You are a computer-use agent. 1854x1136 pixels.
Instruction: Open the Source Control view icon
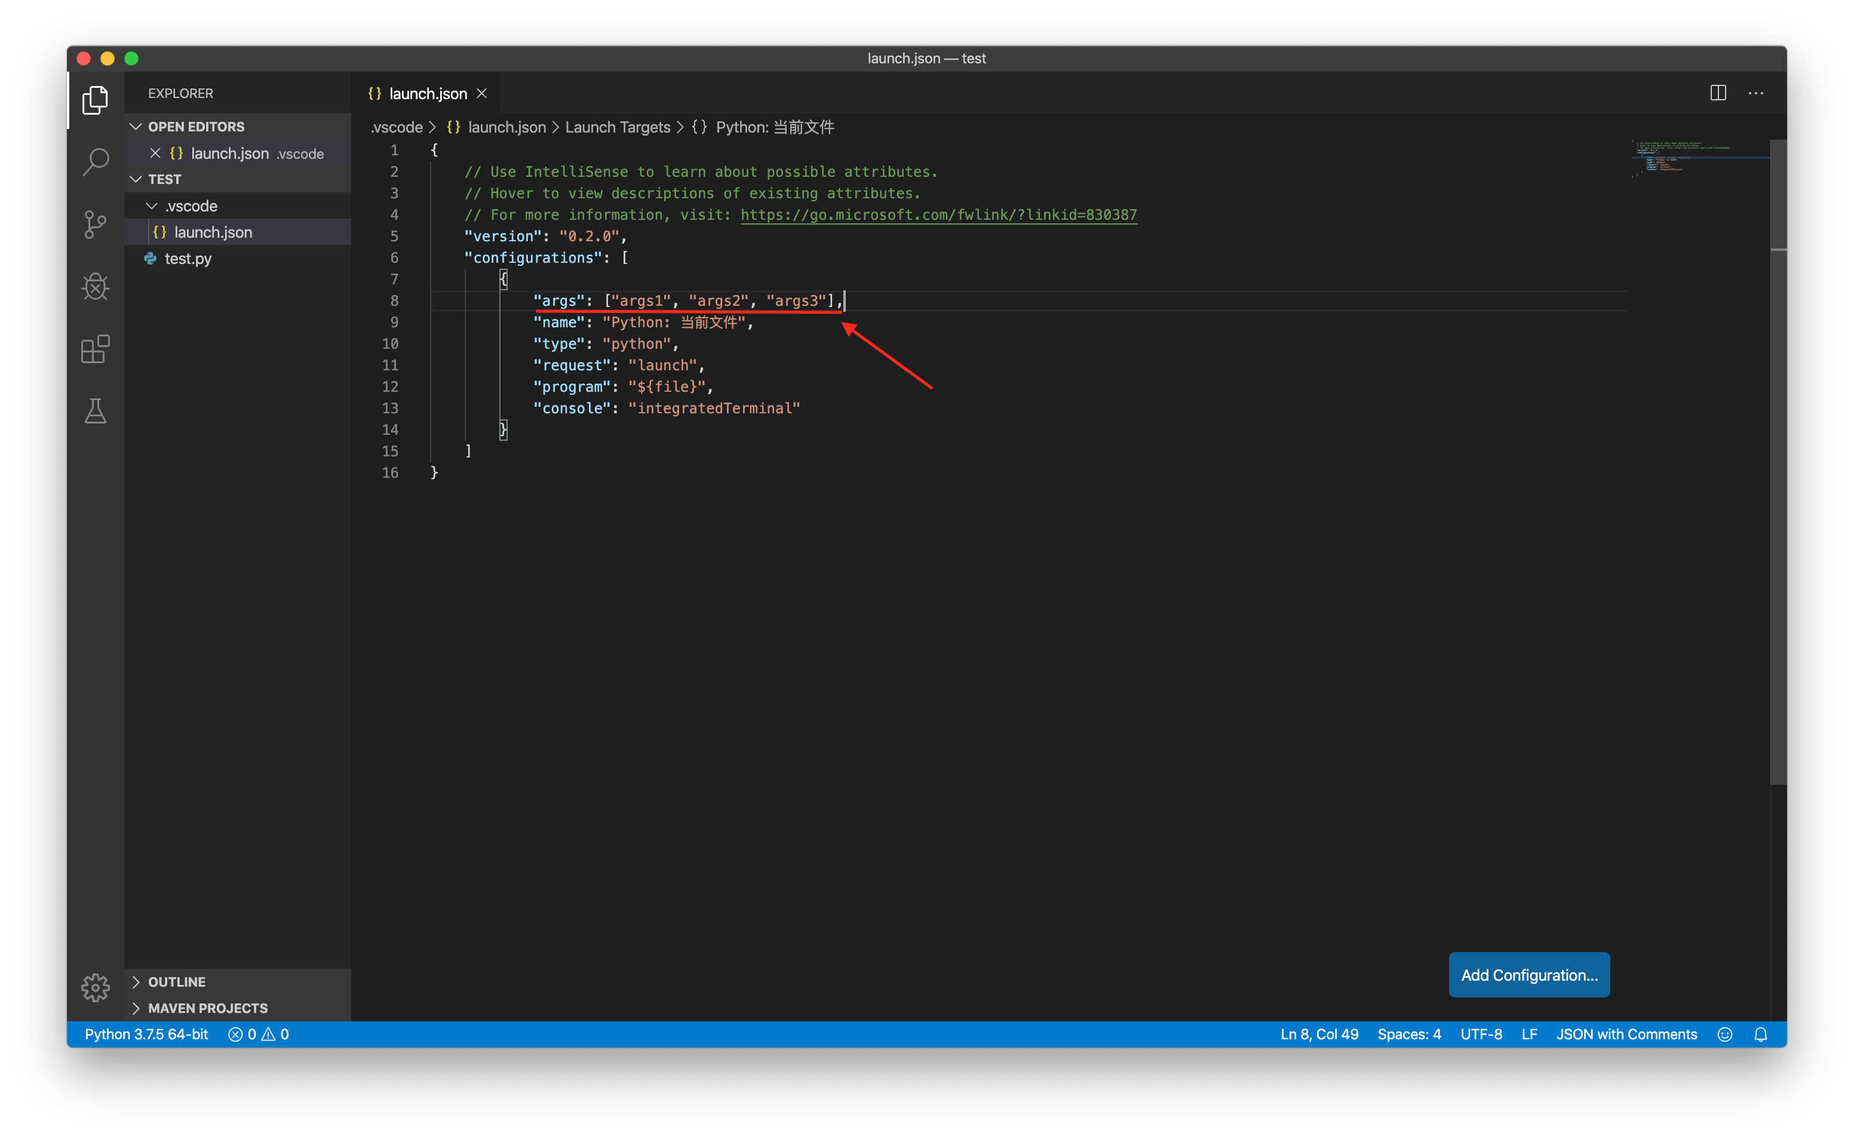[95, 224]
